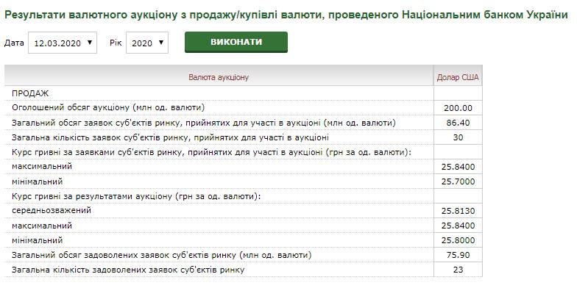Click the value 25.8000
The width and height of the screenshot is (577, 288).
point(458,241)
